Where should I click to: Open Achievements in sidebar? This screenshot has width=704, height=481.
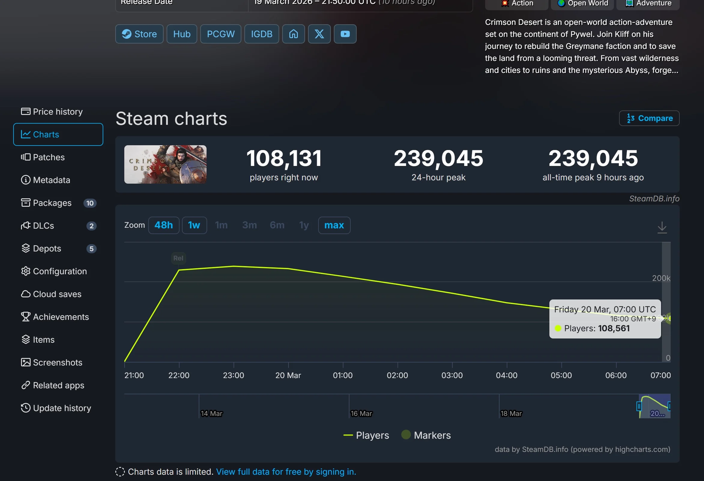pyautogui.click(x=58, y=317)
